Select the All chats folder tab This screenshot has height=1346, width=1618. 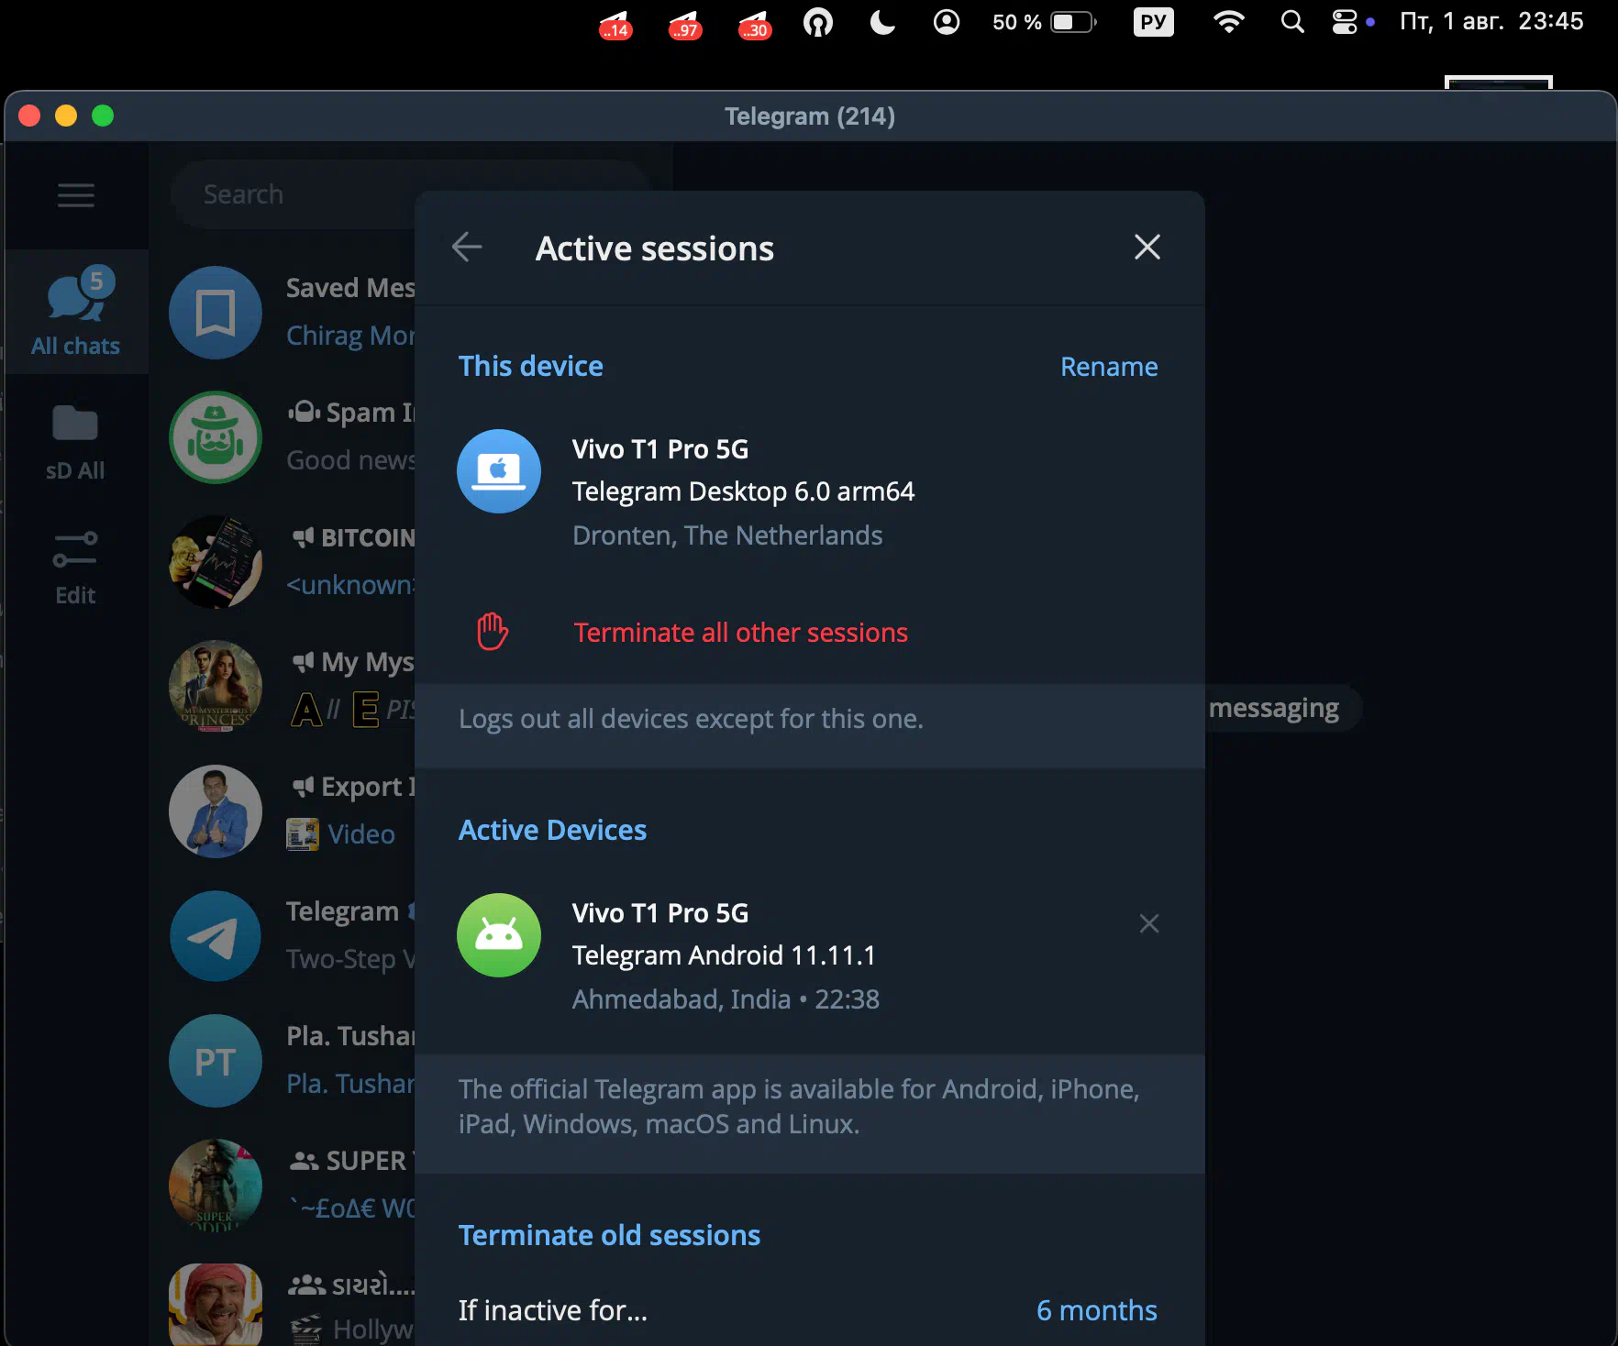pos(76,312)
